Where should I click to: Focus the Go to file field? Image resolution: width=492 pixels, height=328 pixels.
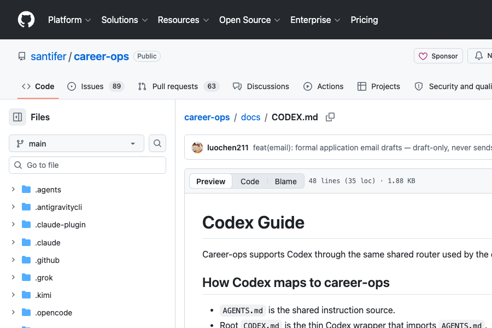87,165
